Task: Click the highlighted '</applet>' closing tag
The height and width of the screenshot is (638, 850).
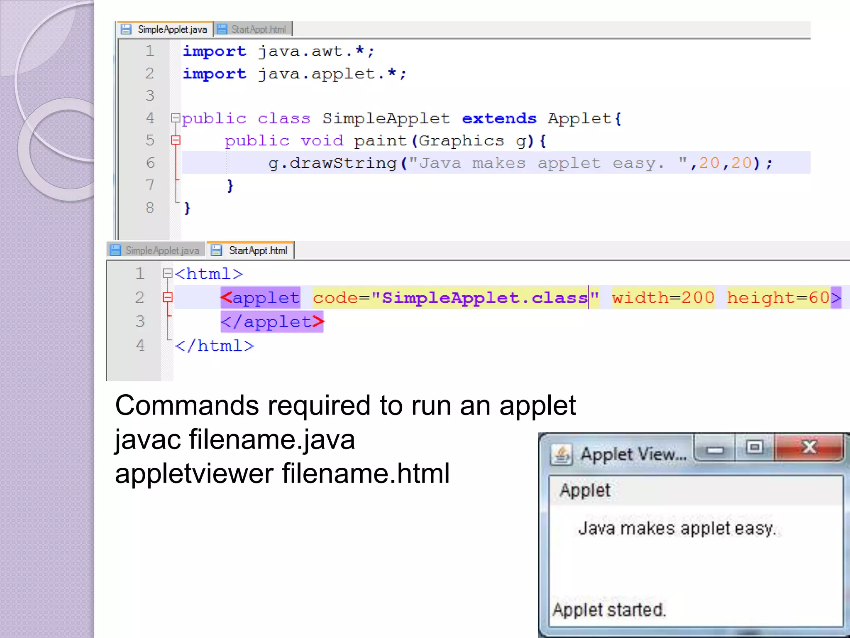Action: (x=272, y=322)
